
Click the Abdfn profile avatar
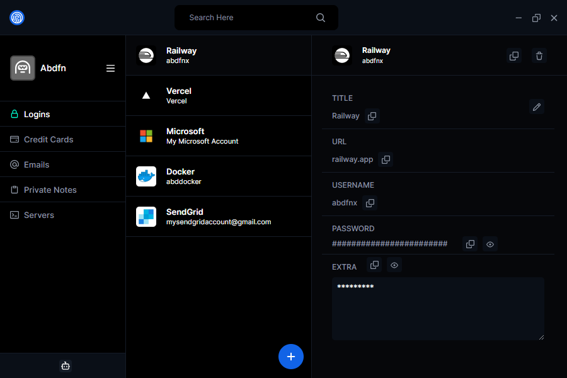click(x=23, y=68)
